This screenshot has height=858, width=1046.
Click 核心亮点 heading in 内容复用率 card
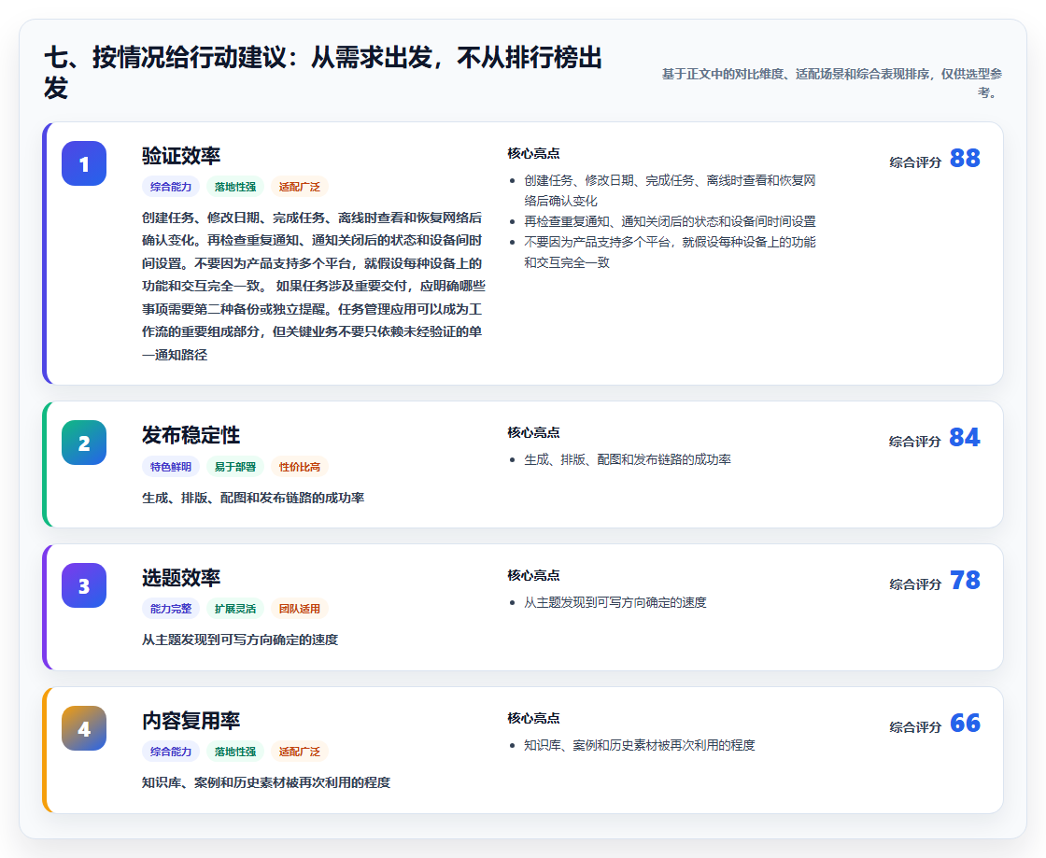pos(533,718)
